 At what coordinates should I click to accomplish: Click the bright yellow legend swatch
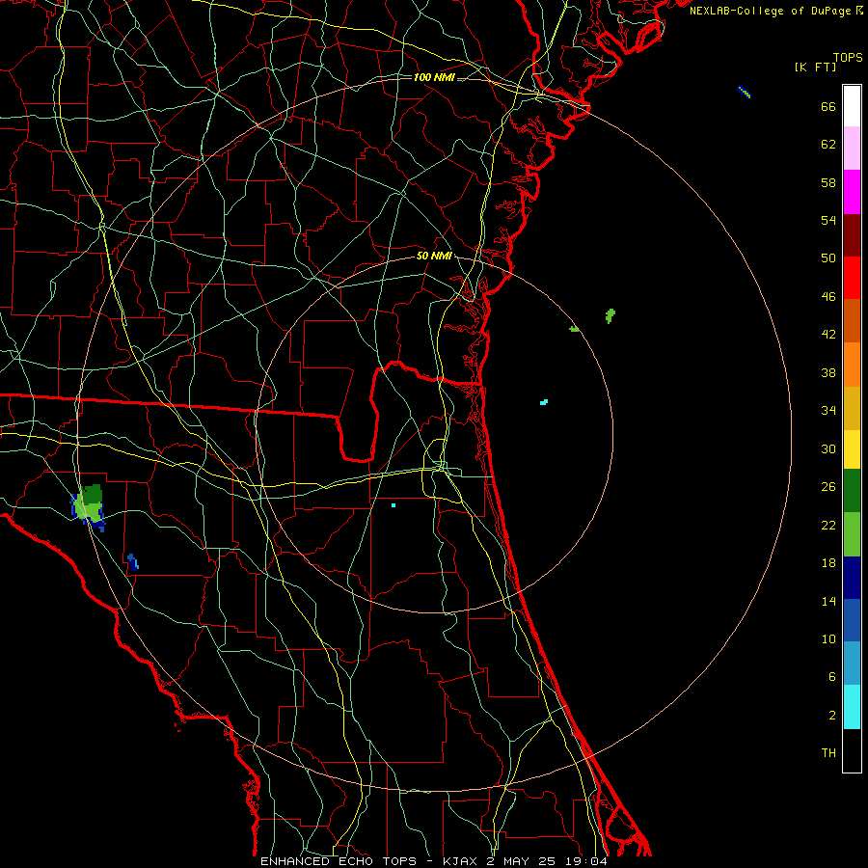point(852,449)
